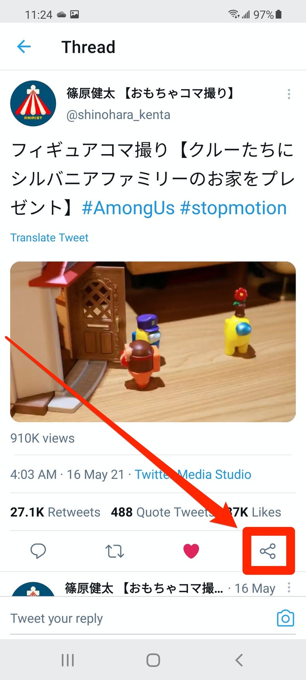Tap the Android home button

(x=153, y=661)
